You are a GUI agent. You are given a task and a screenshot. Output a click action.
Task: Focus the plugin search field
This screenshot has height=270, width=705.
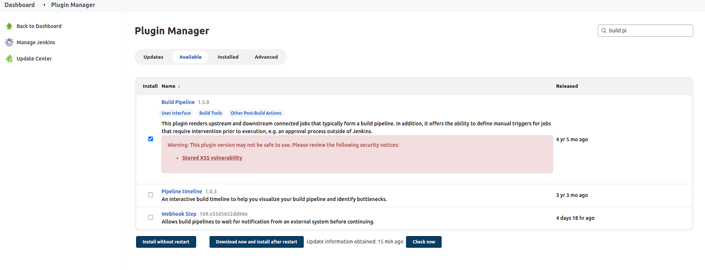(646, 30)
